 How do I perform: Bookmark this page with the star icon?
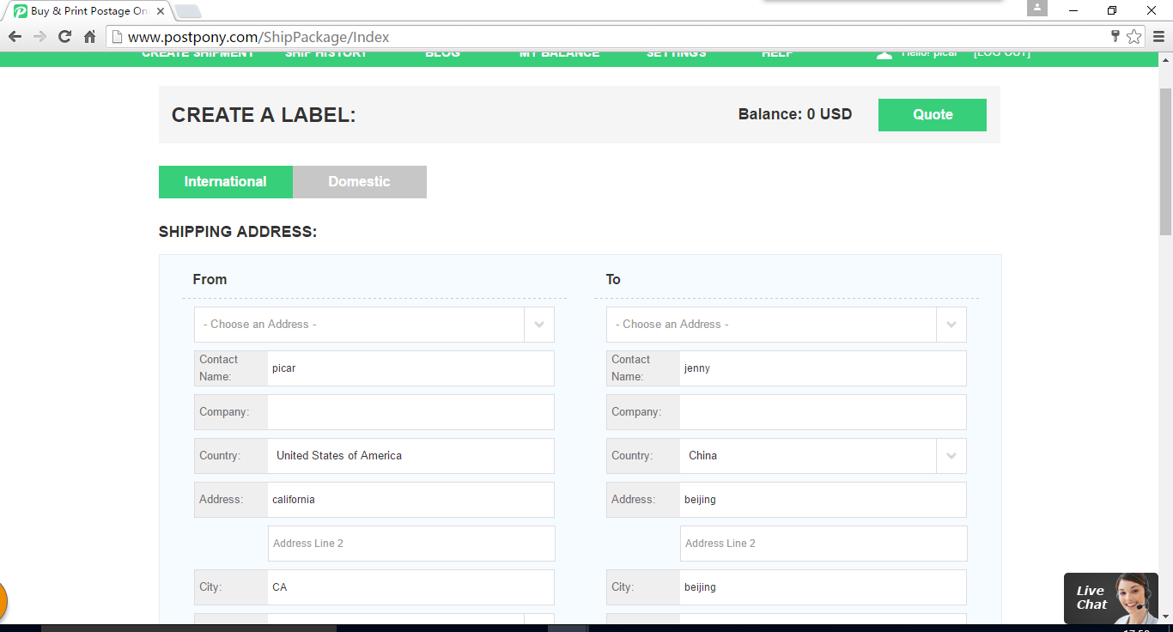(x=1133, y=37)
